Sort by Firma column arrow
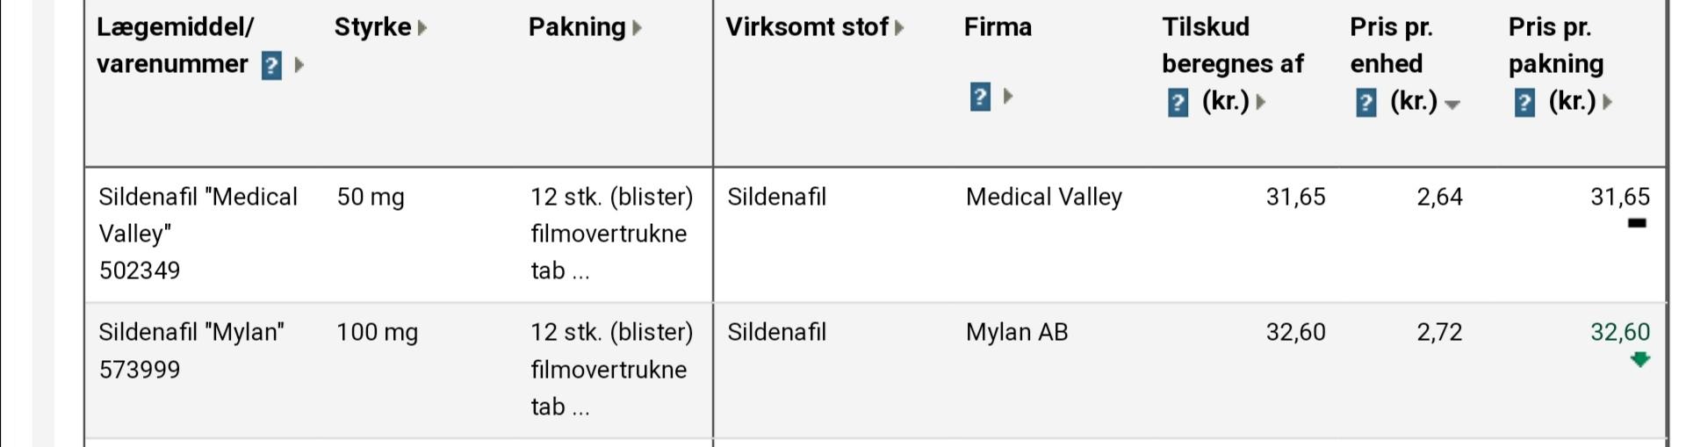Viewport: 1686px width, 447px height. 1008,96
